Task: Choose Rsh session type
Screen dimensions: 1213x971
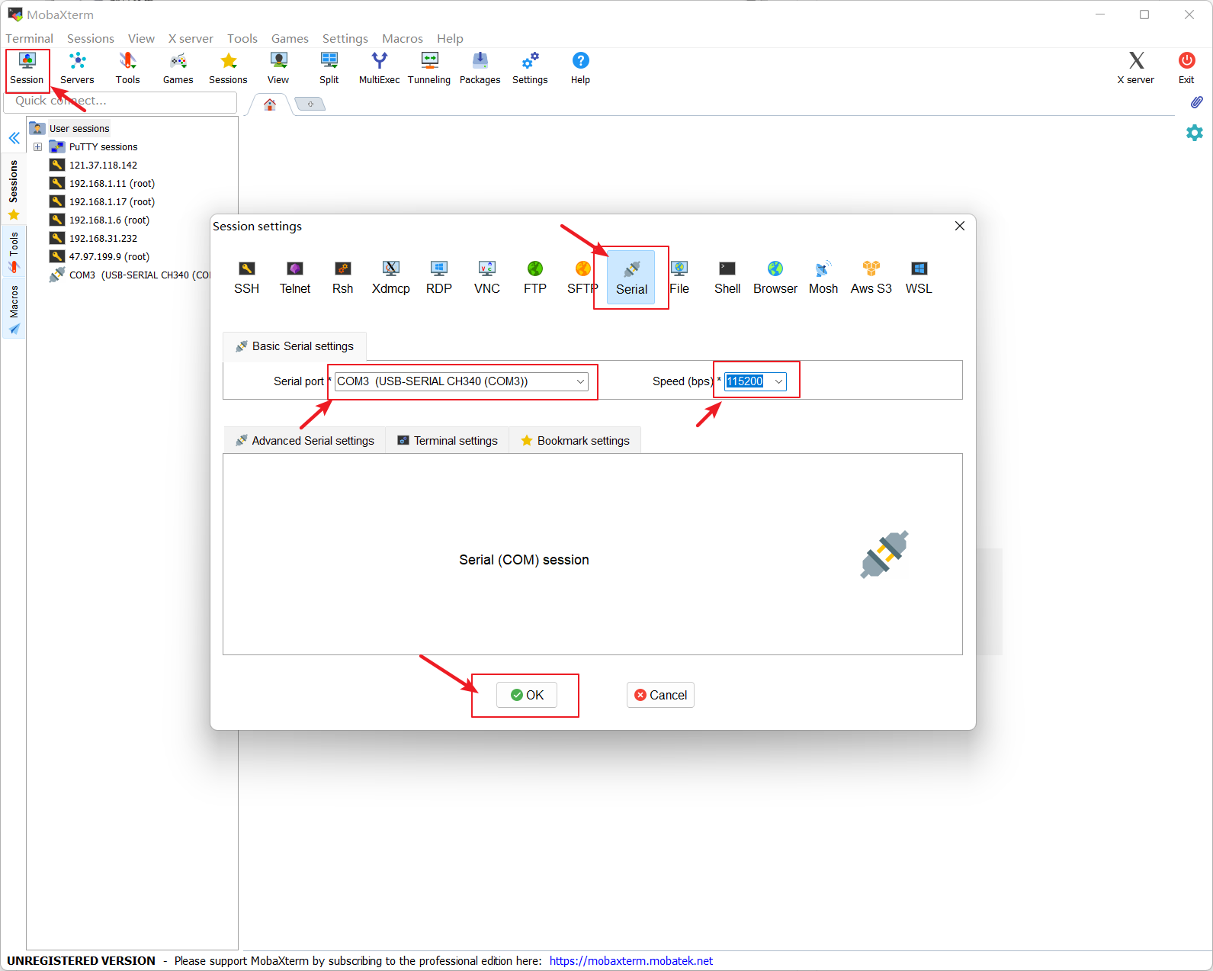Action: click(343, 278)
